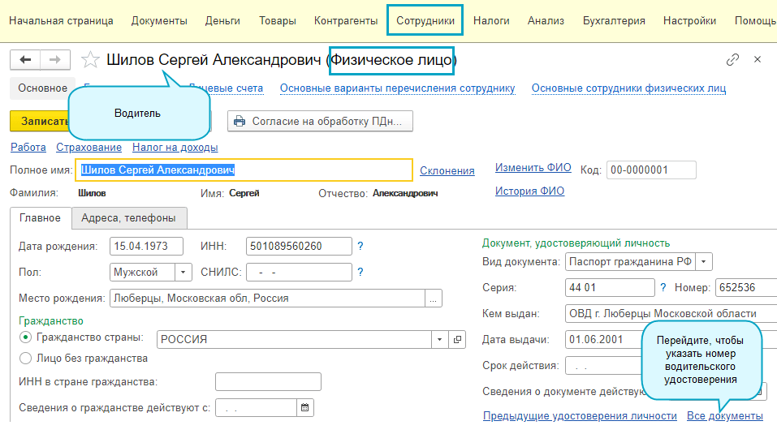Click the forward navigation arrow
Image resolution: width=777 pixels, height=434 pixels.
pyautogui.click(x=55, y=59)
